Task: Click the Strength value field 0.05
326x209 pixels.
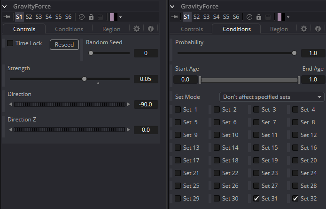Action: point(146,79)
